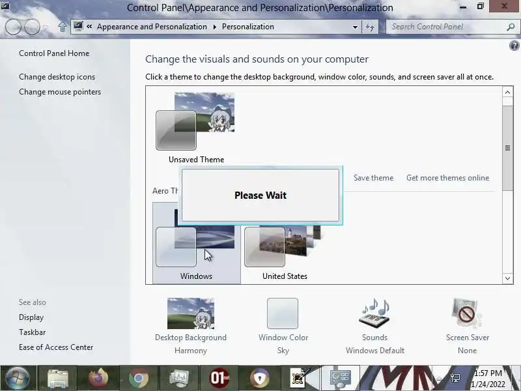Viewport: 521px width, 391px height.
Task: Click the Please Wait dialog
Action: (x=260, y=195)
